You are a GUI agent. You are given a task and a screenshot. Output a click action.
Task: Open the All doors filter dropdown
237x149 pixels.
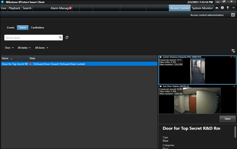tap(42, 48)
